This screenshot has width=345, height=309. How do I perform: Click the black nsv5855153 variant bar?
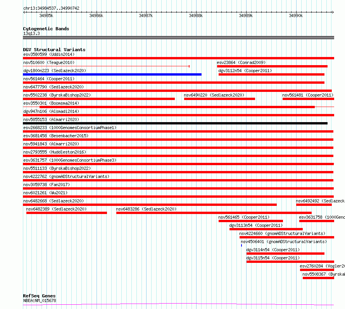coord(175,123)
